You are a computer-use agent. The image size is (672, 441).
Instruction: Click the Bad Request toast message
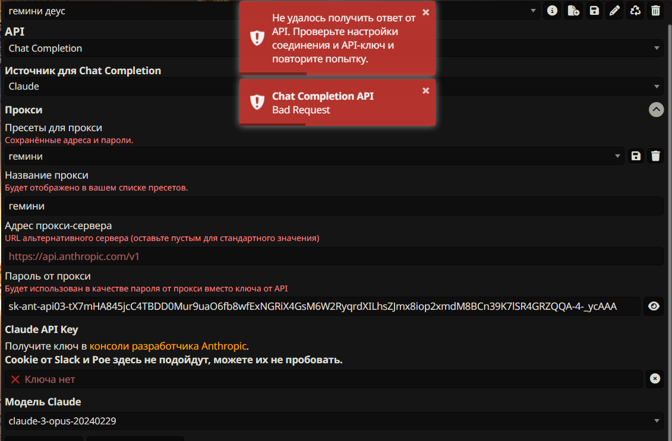click(x=337, y=103)
